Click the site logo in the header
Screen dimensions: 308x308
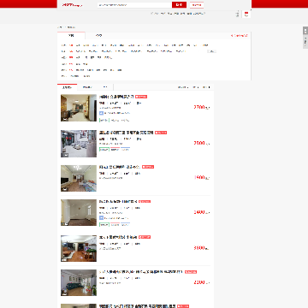pos(72,5)
